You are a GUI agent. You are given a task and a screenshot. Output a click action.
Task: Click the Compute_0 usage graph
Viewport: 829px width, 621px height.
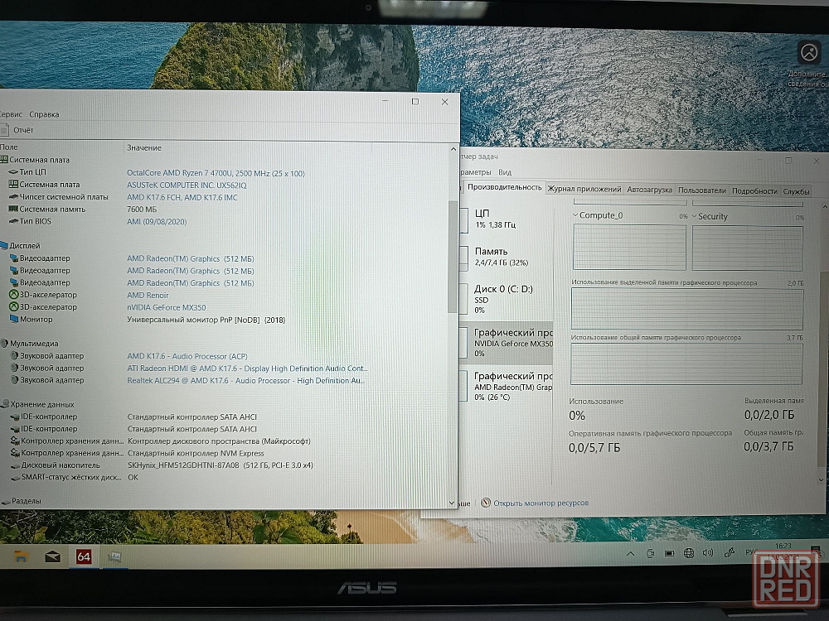tap(630, 247)
